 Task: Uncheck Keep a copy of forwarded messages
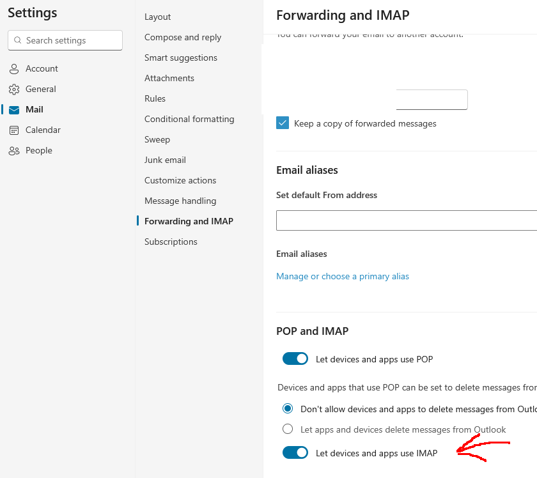283,123
